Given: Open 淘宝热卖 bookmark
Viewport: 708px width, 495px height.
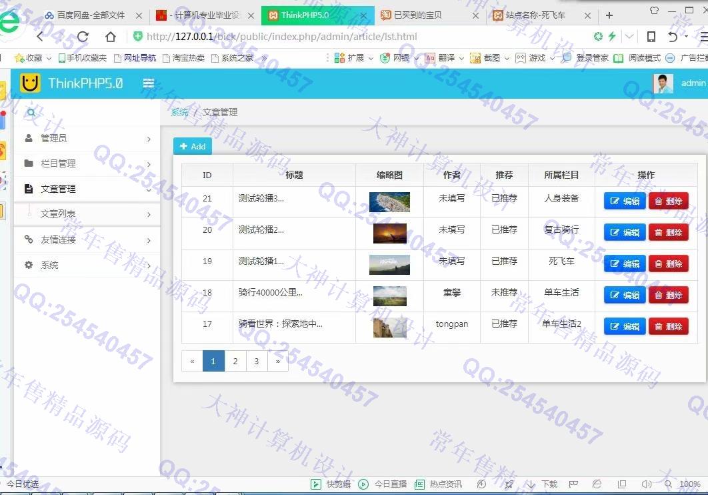Looking at the screenshot, I should point(184,58).
